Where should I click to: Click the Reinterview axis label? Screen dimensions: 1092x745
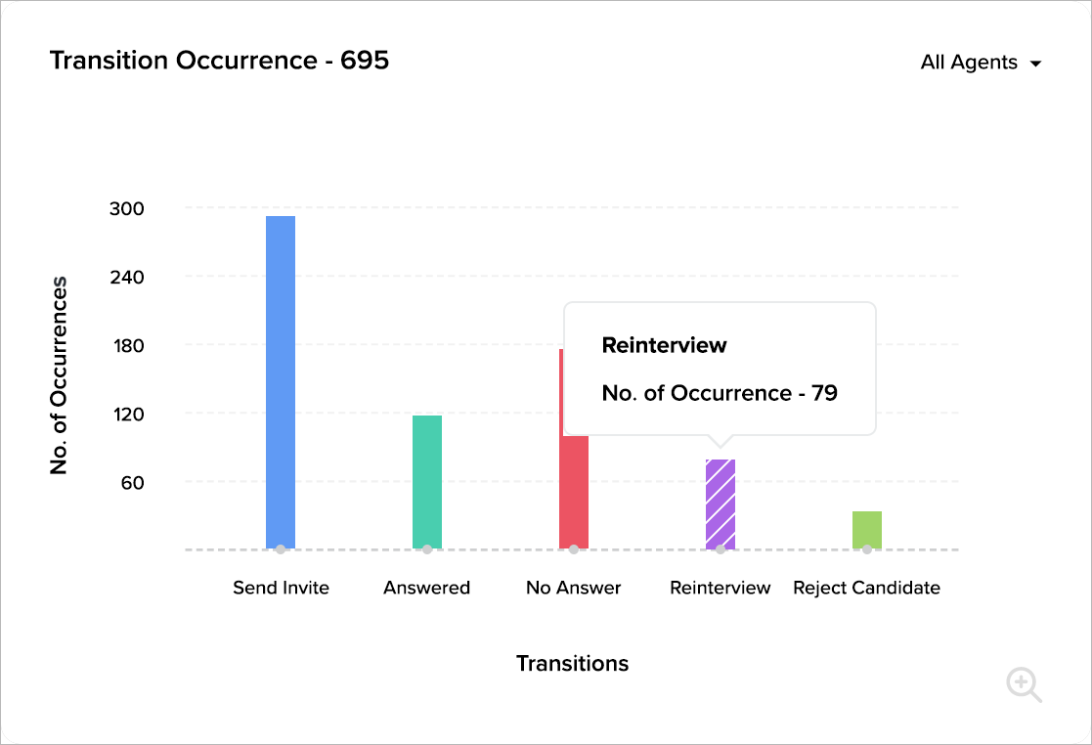point(721,588)
